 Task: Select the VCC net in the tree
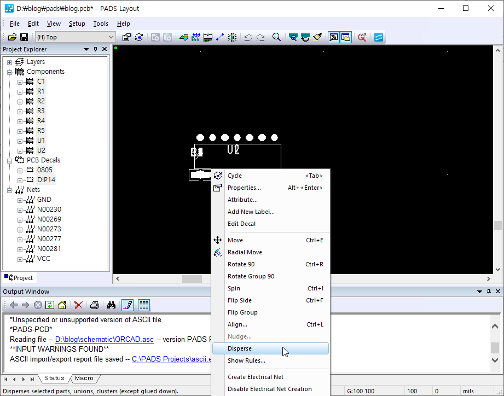click(44, 259)
